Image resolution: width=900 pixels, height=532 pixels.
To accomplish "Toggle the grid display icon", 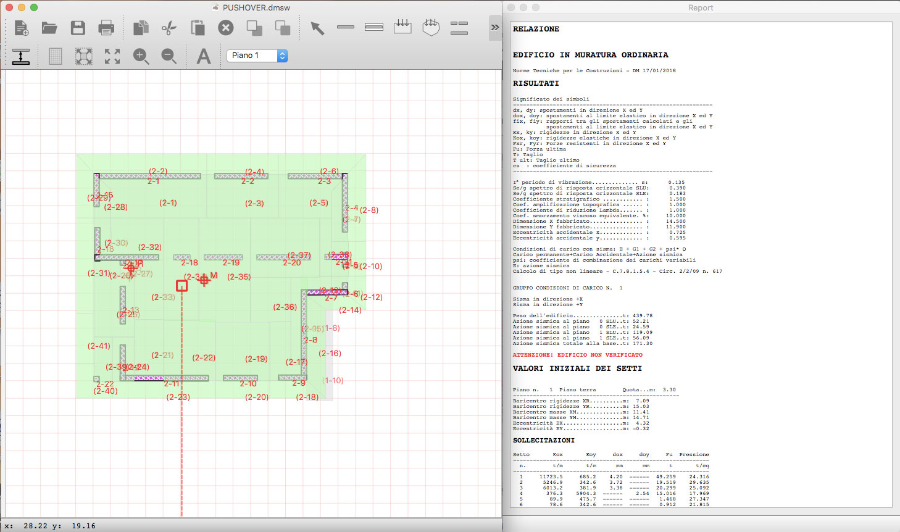I will coord(56,56).
